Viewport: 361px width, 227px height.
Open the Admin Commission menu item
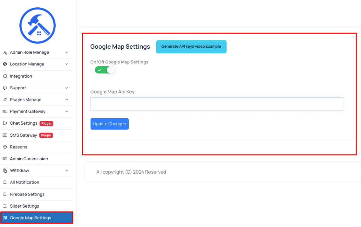(36, 159)
